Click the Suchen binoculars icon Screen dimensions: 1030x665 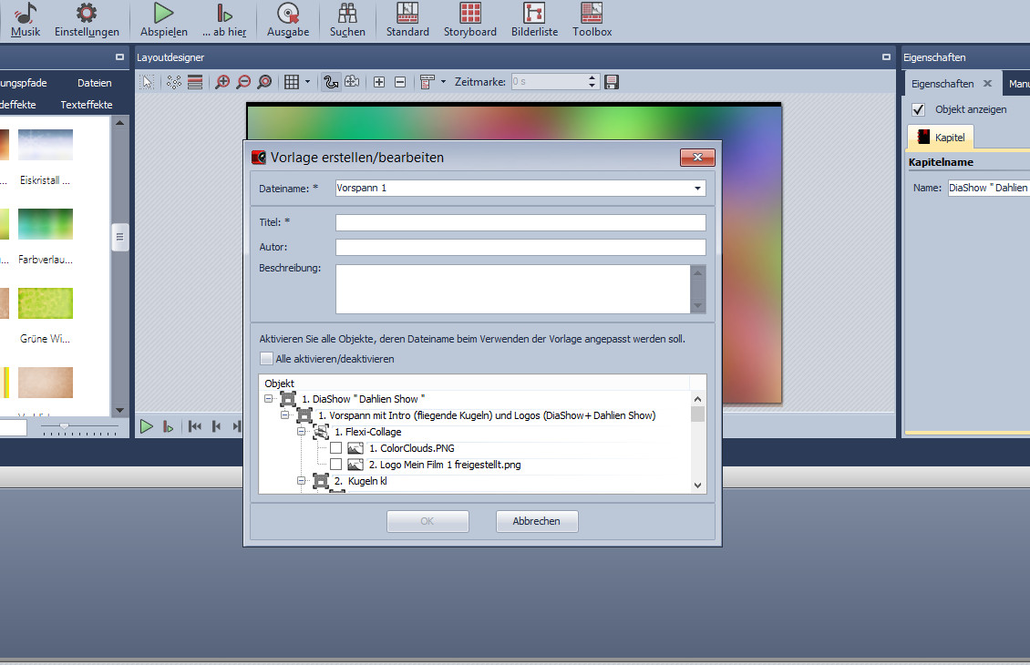click(x=347, y=13)
